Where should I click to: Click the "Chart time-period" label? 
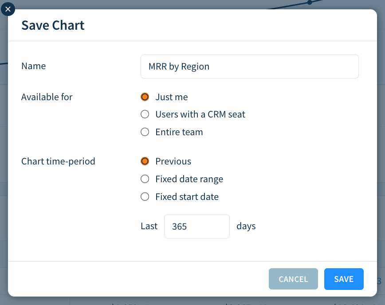(58, 161)
